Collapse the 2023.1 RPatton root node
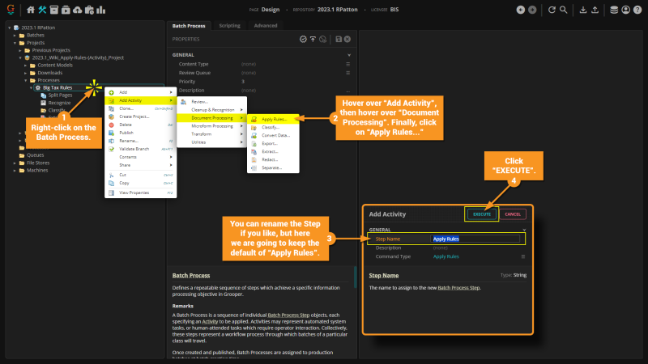 click(10, 28)
